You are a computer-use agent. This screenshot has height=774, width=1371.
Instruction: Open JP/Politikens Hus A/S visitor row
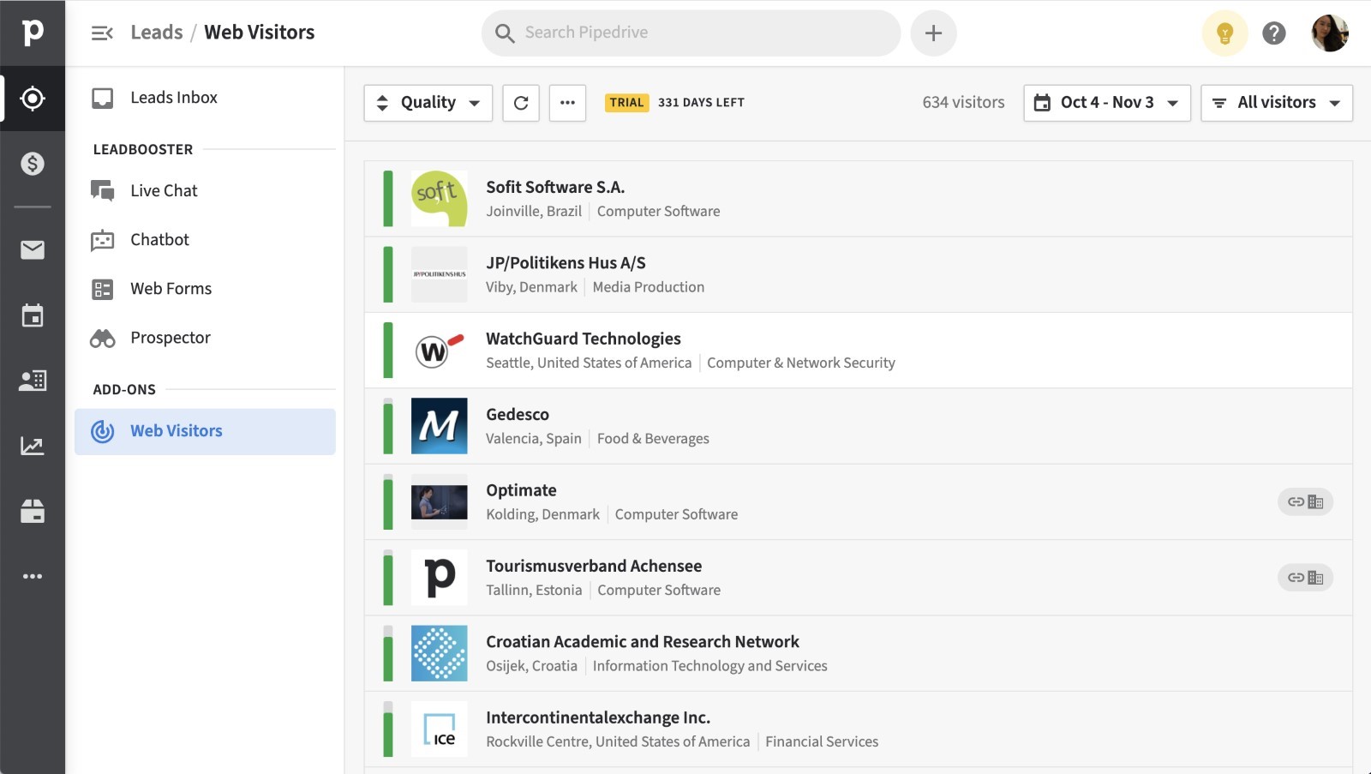(858, 274)
